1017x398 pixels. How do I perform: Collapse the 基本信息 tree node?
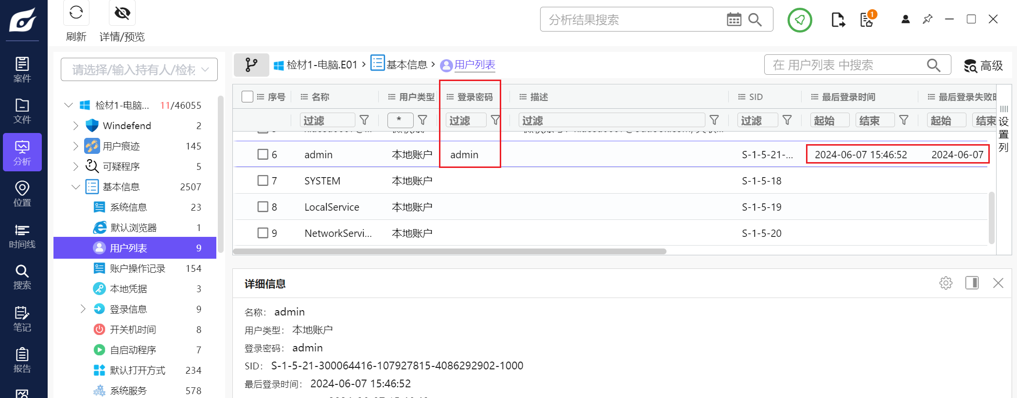pyautogui.click(x=75, y=187)
